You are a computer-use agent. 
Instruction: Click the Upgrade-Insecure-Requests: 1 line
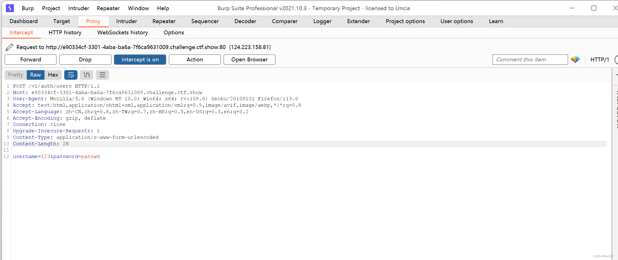coord(56,131)
